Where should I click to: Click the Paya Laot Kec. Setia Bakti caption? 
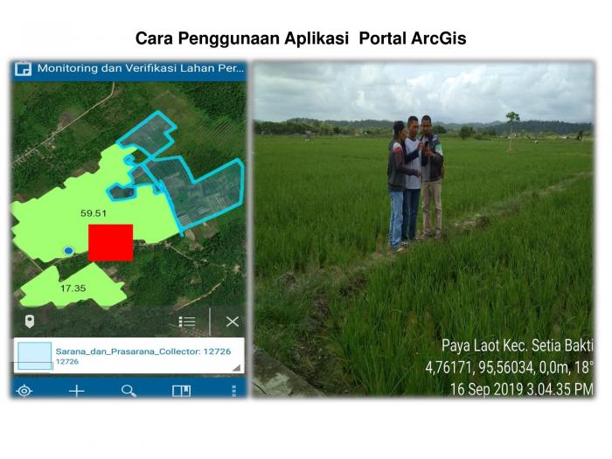(518, 345)
